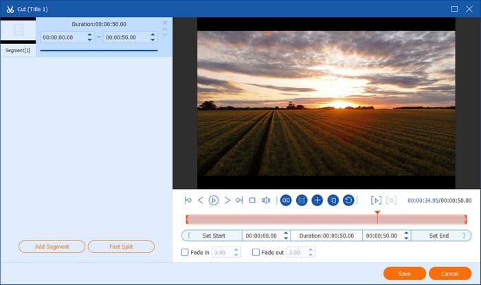The image size is (481, 285).
Task: Move Segment[1] down with the arrow
Action: tap(165, 35)
